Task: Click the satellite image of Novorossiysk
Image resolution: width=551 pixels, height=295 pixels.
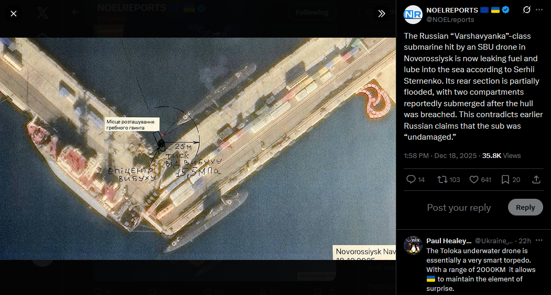Action: click(198, 149)
